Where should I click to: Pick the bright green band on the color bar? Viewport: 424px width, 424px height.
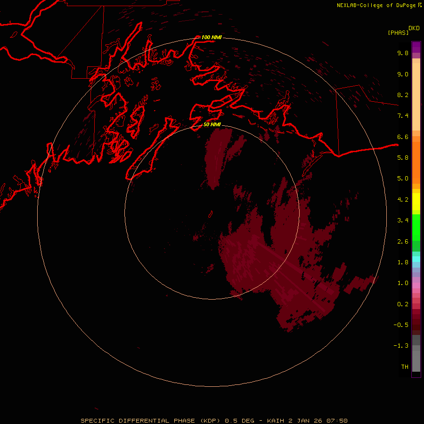(416, 228)
